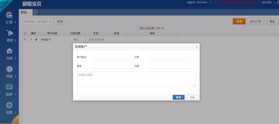279x124 pixels.
Task: Expand the 资金 menu chevron
Action: [x=16, y=76]
